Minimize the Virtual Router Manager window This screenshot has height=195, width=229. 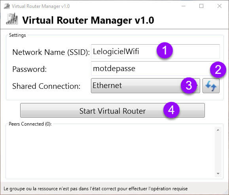184,6
